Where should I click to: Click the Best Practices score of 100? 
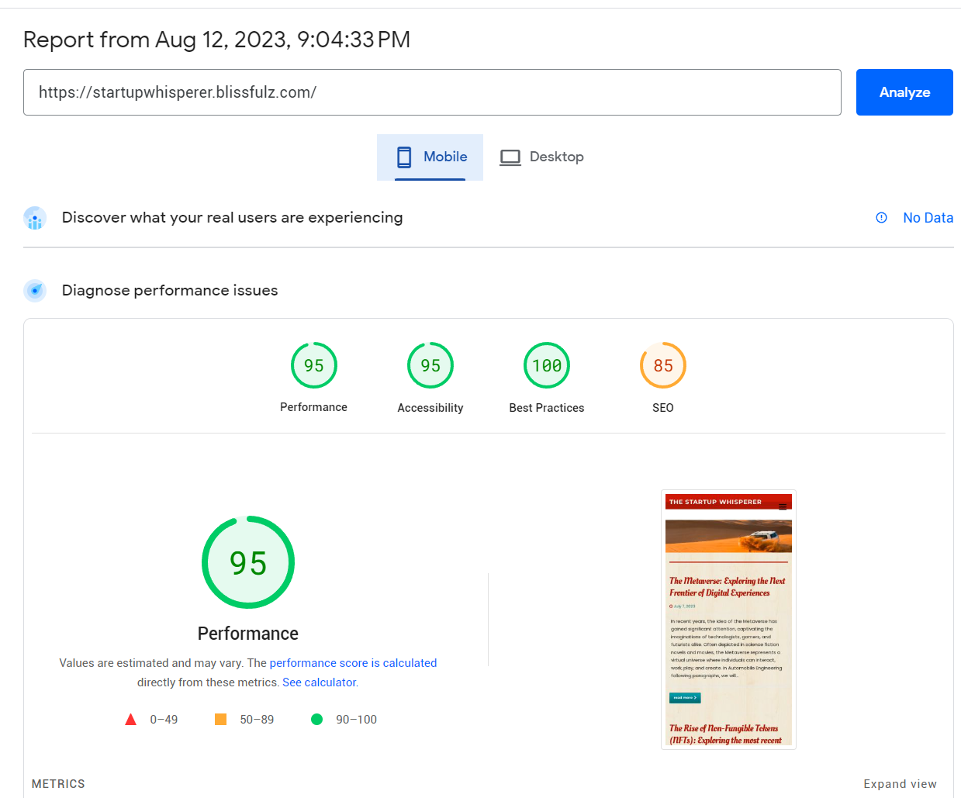click(546, 365)
